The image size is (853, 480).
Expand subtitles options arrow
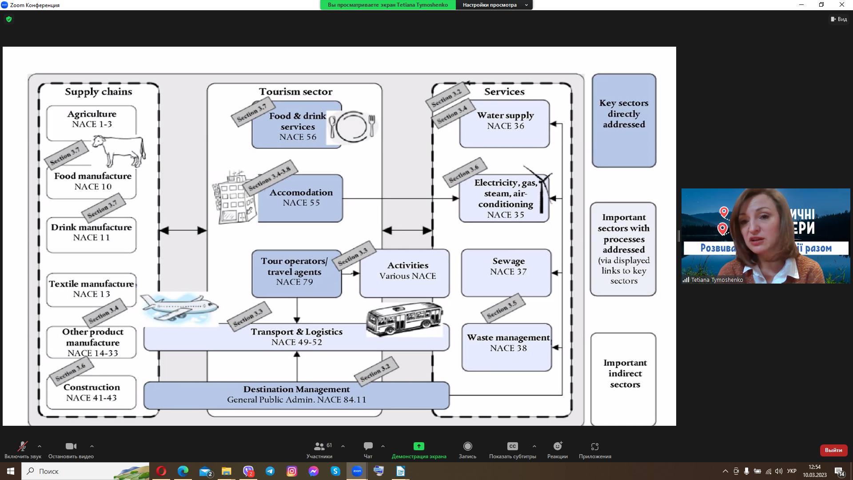pyautogui.click(x=534, y=446)
